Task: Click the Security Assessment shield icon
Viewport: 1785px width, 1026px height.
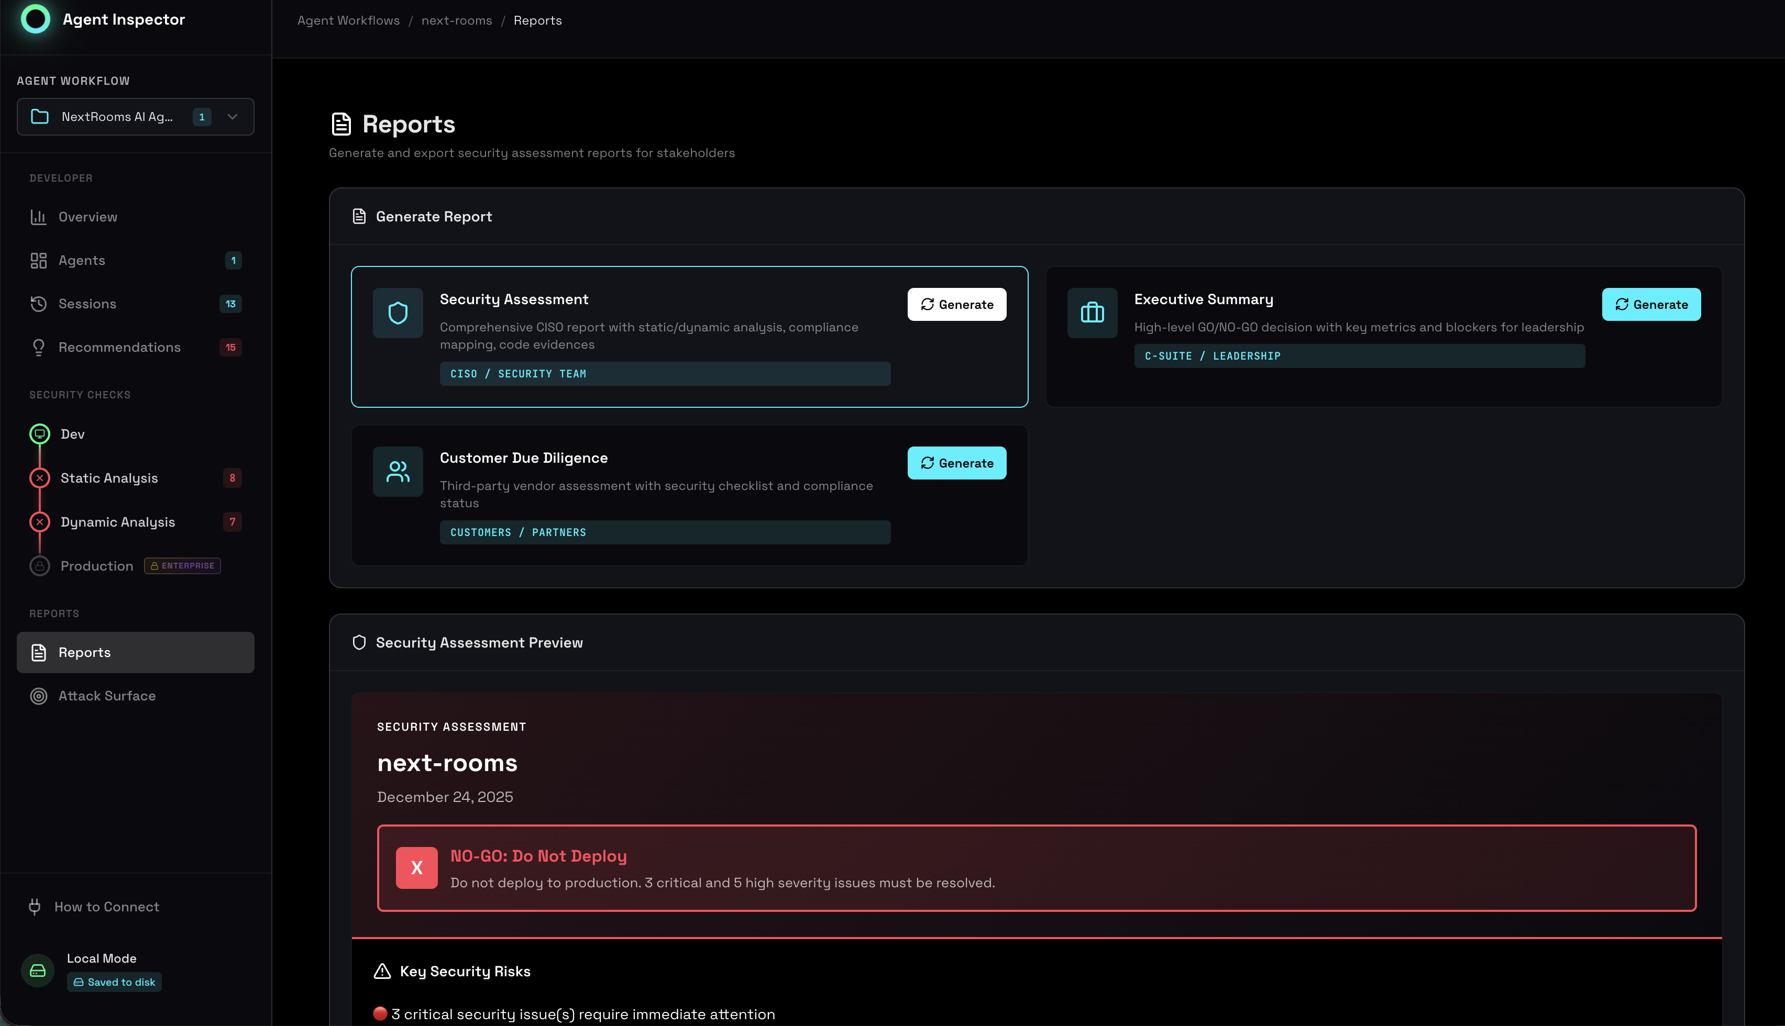Action: [x=398, y=312]
